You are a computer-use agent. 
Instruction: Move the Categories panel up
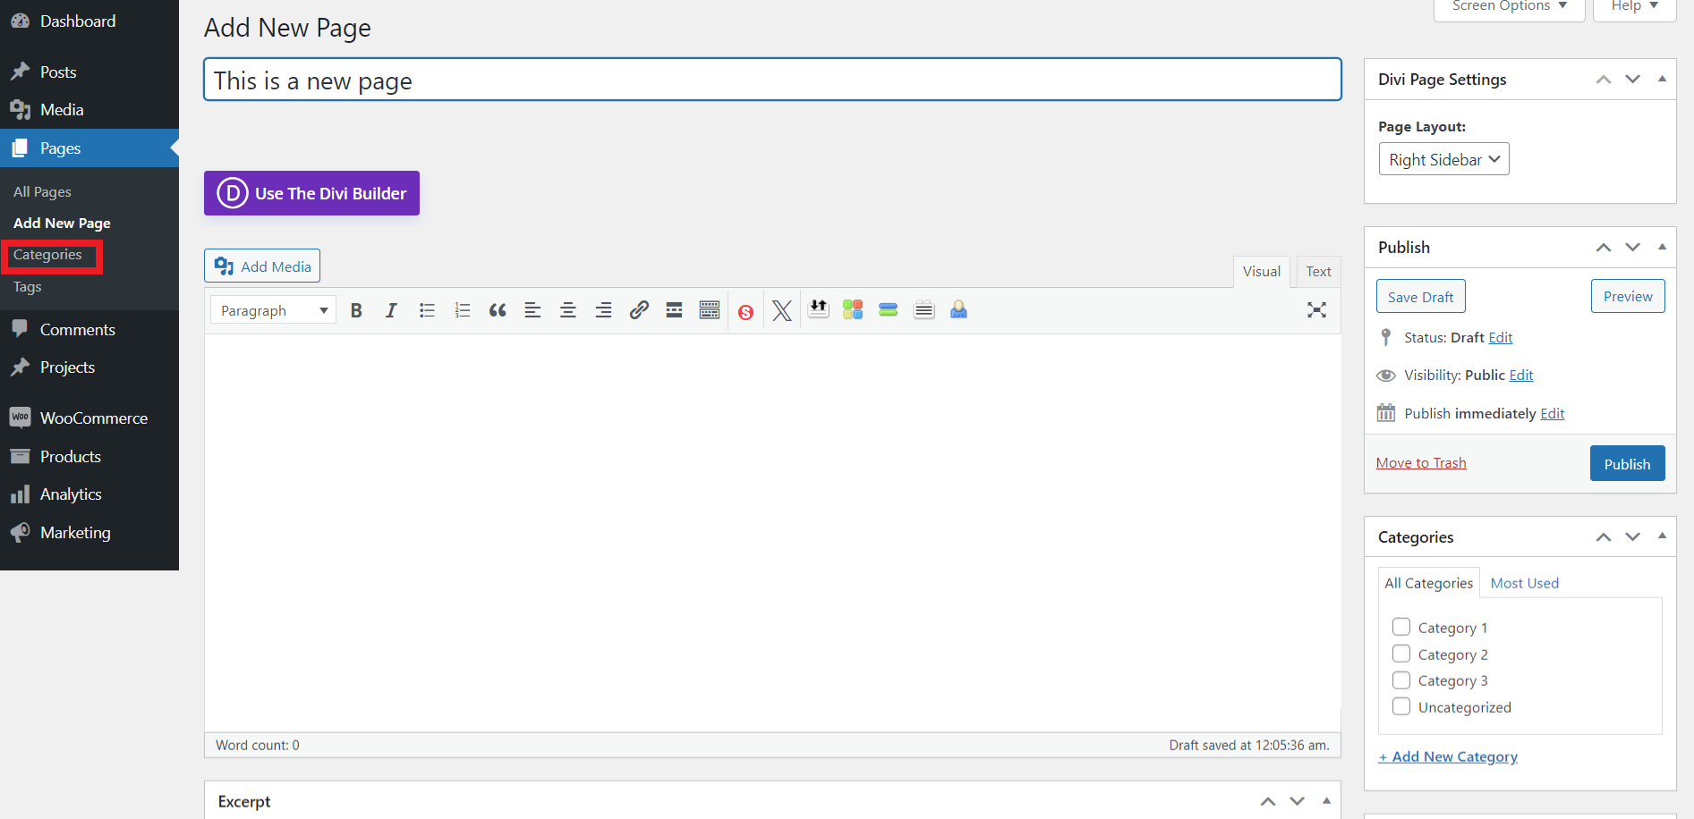point(1604,536)
